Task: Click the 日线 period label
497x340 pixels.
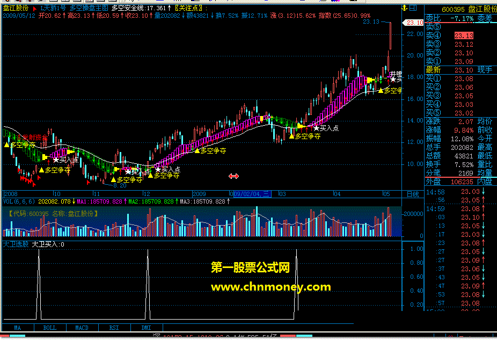Action: 413,194
